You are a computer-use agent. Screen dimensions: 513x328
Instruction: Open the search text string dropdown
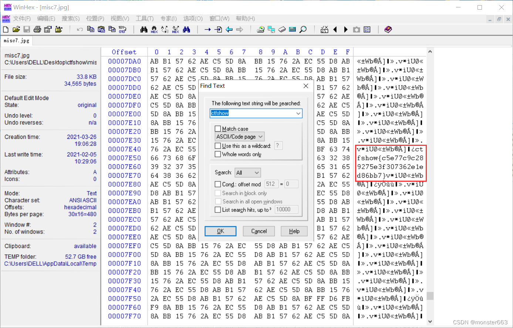click(298, 113)
